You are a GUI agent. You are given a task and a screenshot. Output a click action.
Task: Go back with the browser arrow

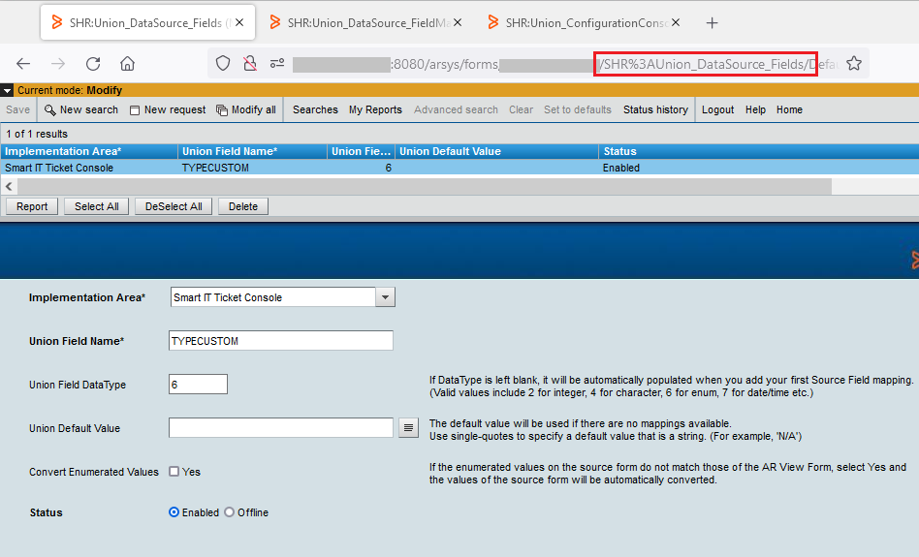(x=23, y=64)
